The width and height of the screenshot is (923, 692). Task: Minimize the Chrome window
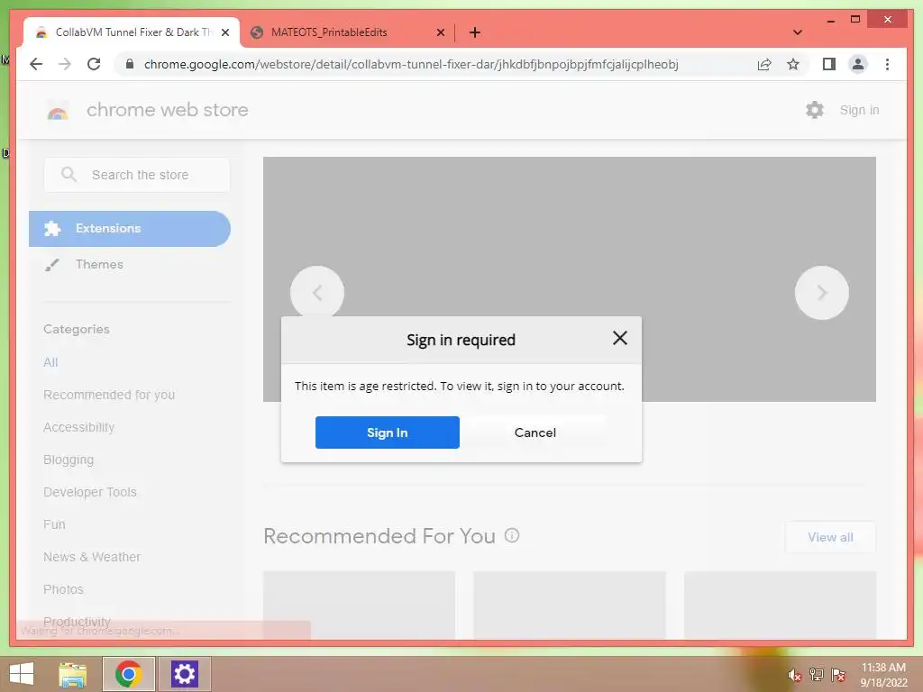830,20
